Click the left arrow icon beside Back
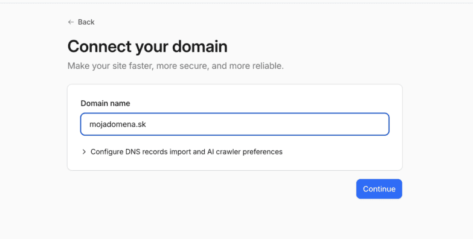 (71, 22)
